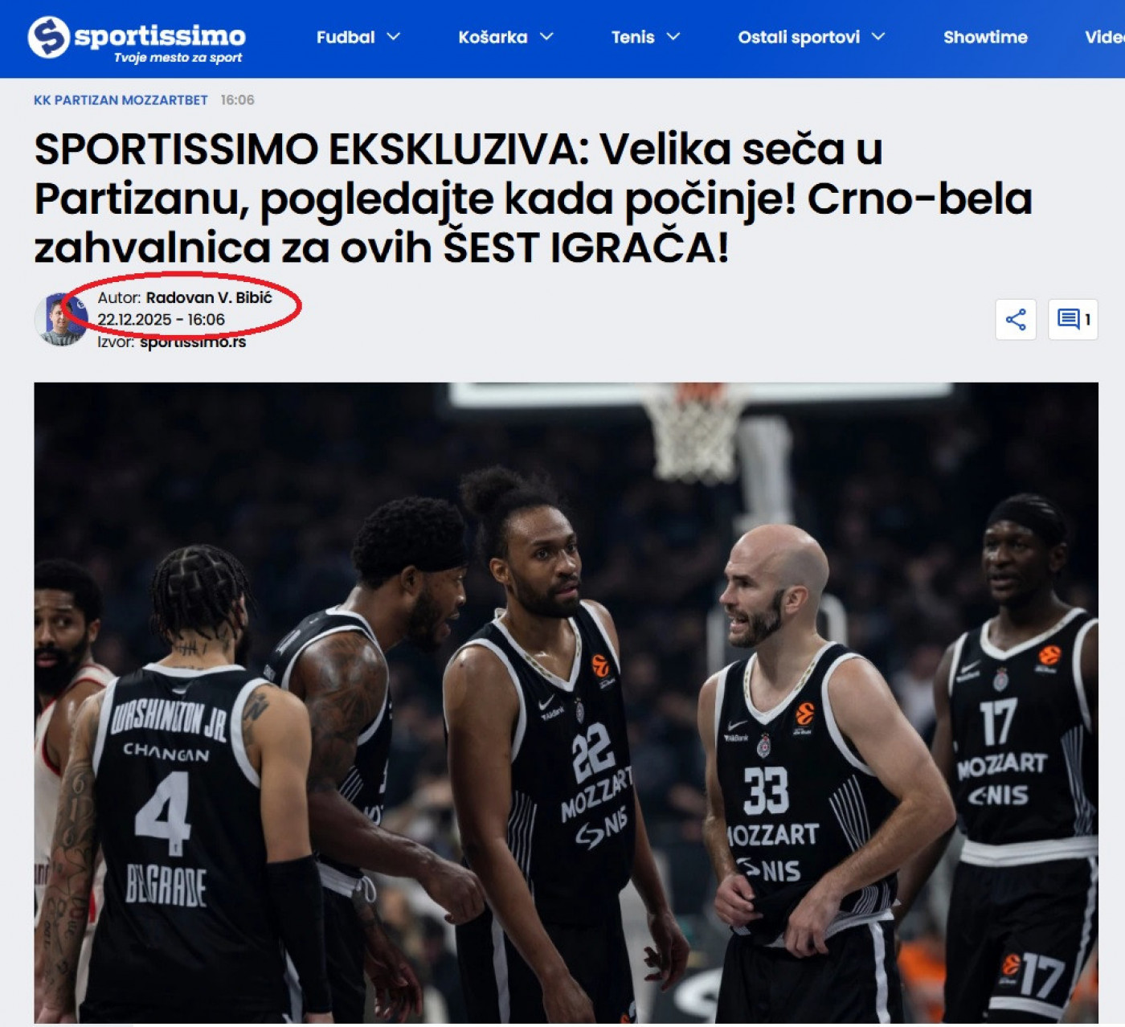Click the sportissimo.rs source link
Image resolution: width=1125 pixels, height=1027 pixels.
[193, 342]
